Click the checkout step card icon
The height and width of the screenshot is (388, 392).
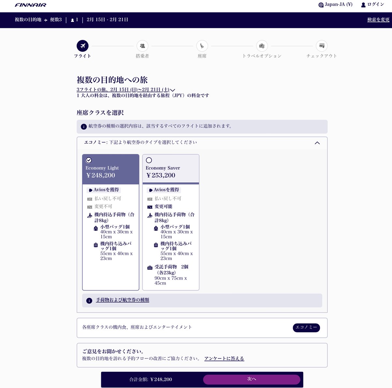click(x=322, y=46)
